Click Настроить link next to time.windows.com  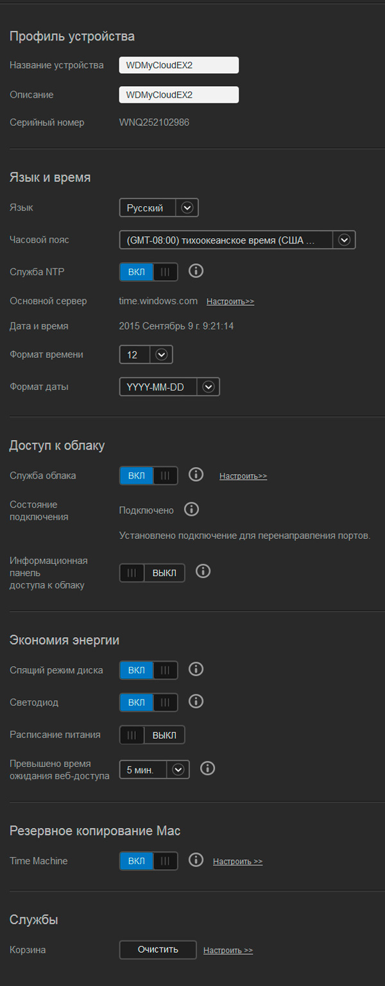[x=230, y=301]
